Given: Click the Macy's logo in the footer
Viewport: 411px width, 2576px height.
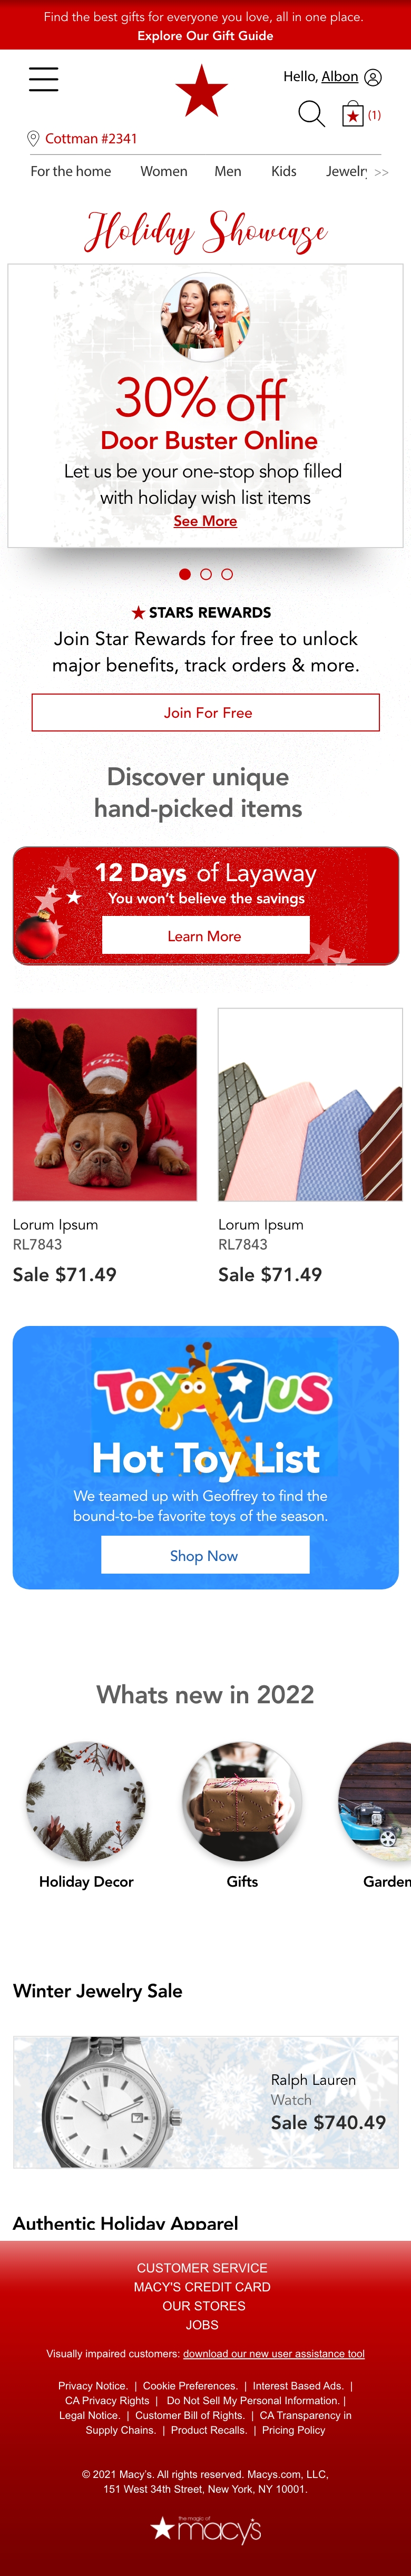Looking at the screenshot, I should click(206, 2529).
